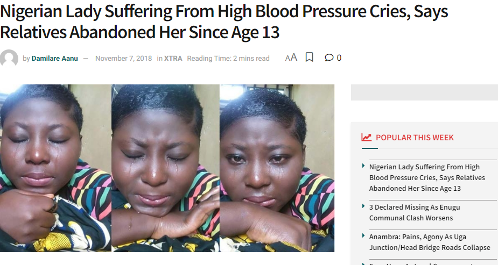Open the 'Anambra: Pains, Agony' story link
498x265 pixels.
click(430, 242)
